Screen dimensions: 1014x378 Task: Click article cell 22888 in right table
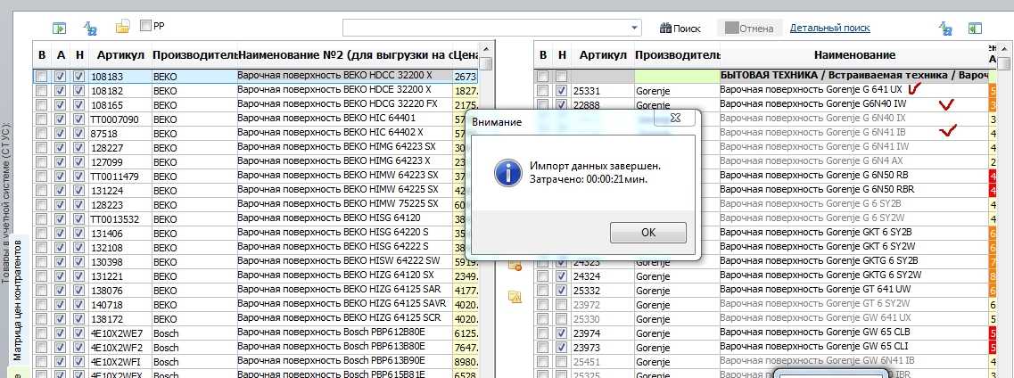tap(602, 104)
